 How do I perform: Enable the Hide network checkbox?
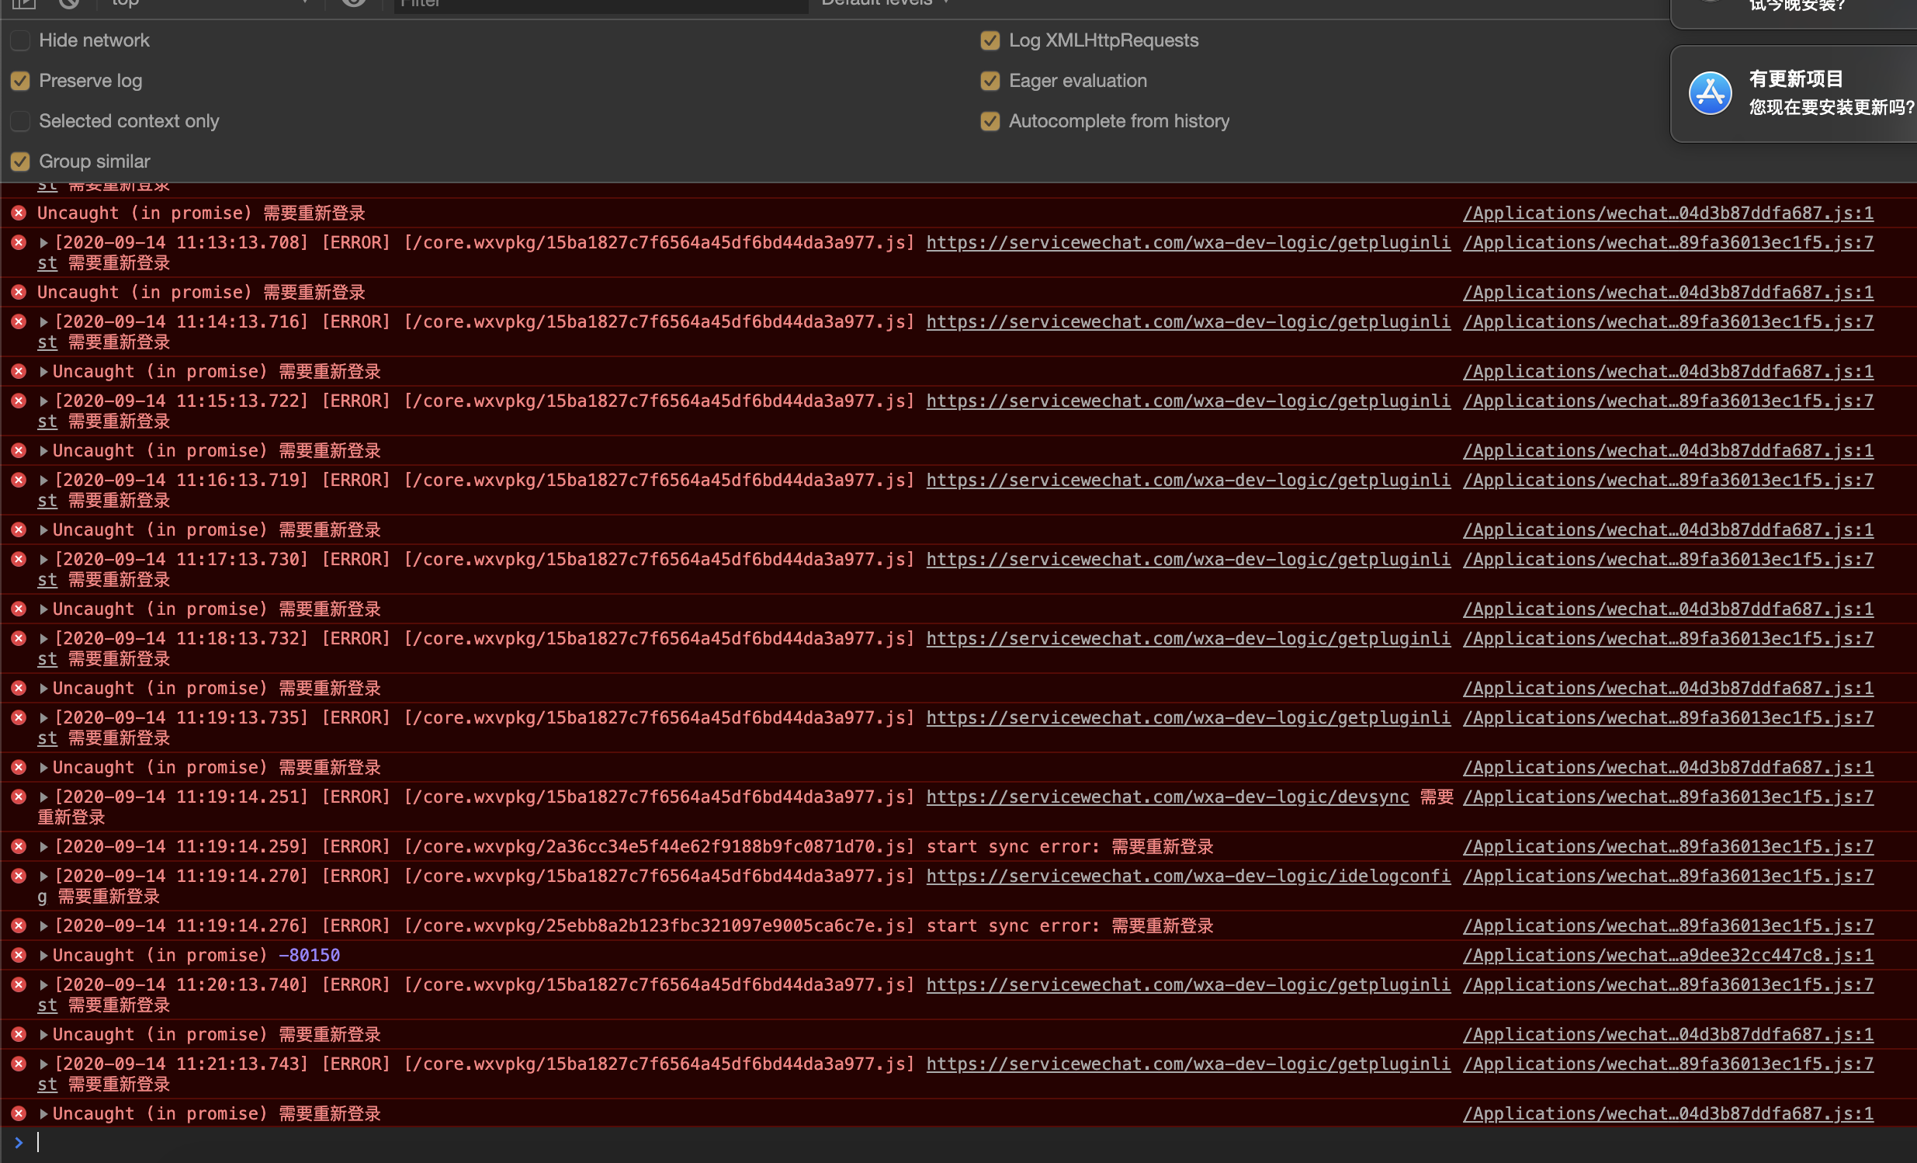(20, 40)
